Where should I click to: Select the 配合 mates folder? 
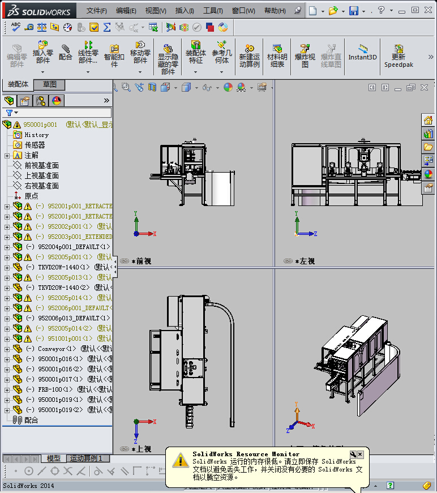click(x=31, y=420)
